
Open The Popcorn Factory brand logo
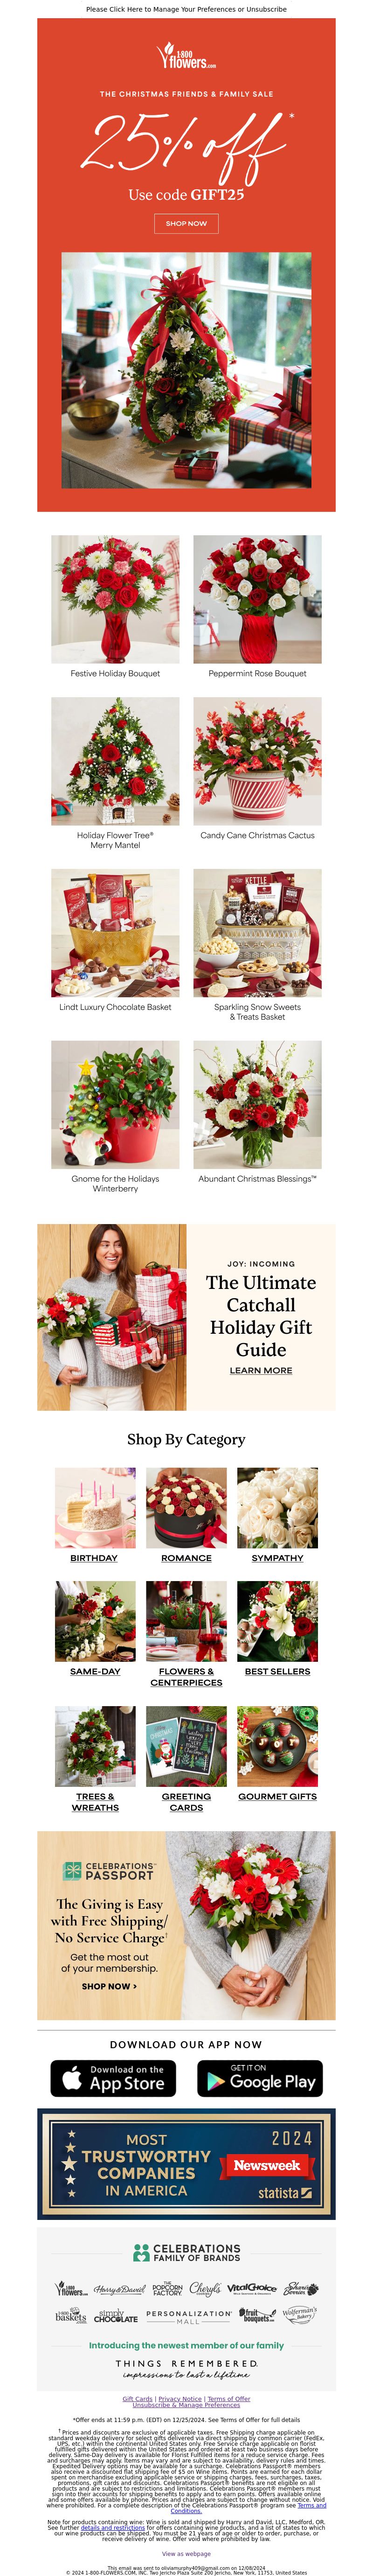tap(167, 2288)
